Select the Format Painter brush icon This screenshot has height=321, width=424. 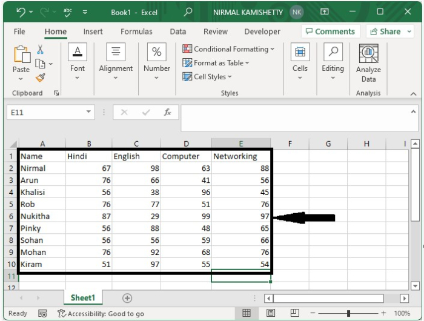click(x=41, y=78)
